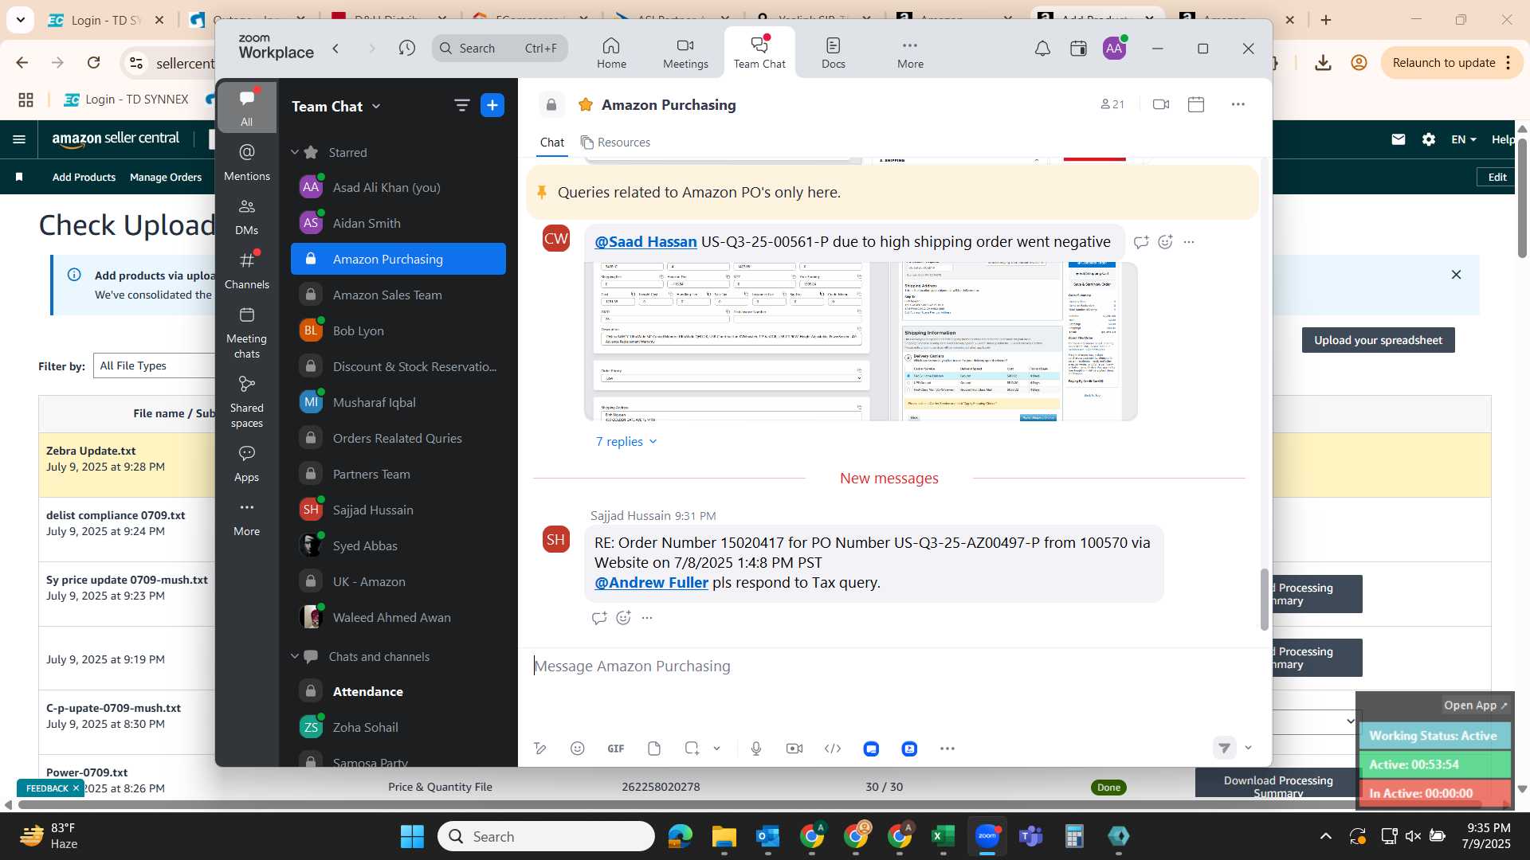Click Upload your spreadsheet button
Screen dimensions: 1530x860
tap(1378, 340)
